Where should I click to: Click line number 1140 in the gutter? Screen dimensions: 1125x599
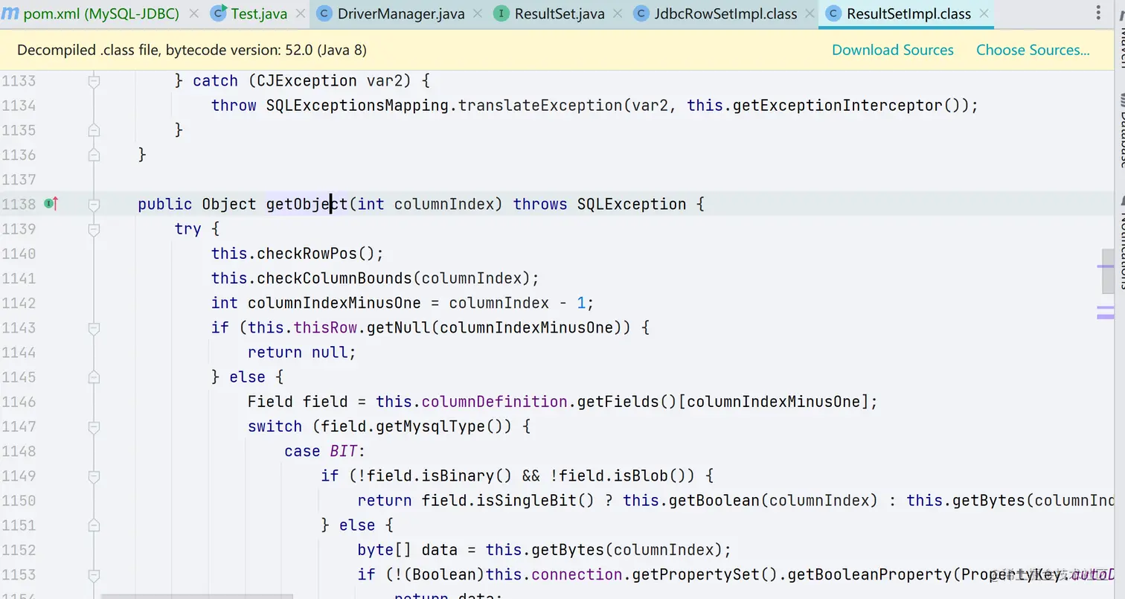19,253
